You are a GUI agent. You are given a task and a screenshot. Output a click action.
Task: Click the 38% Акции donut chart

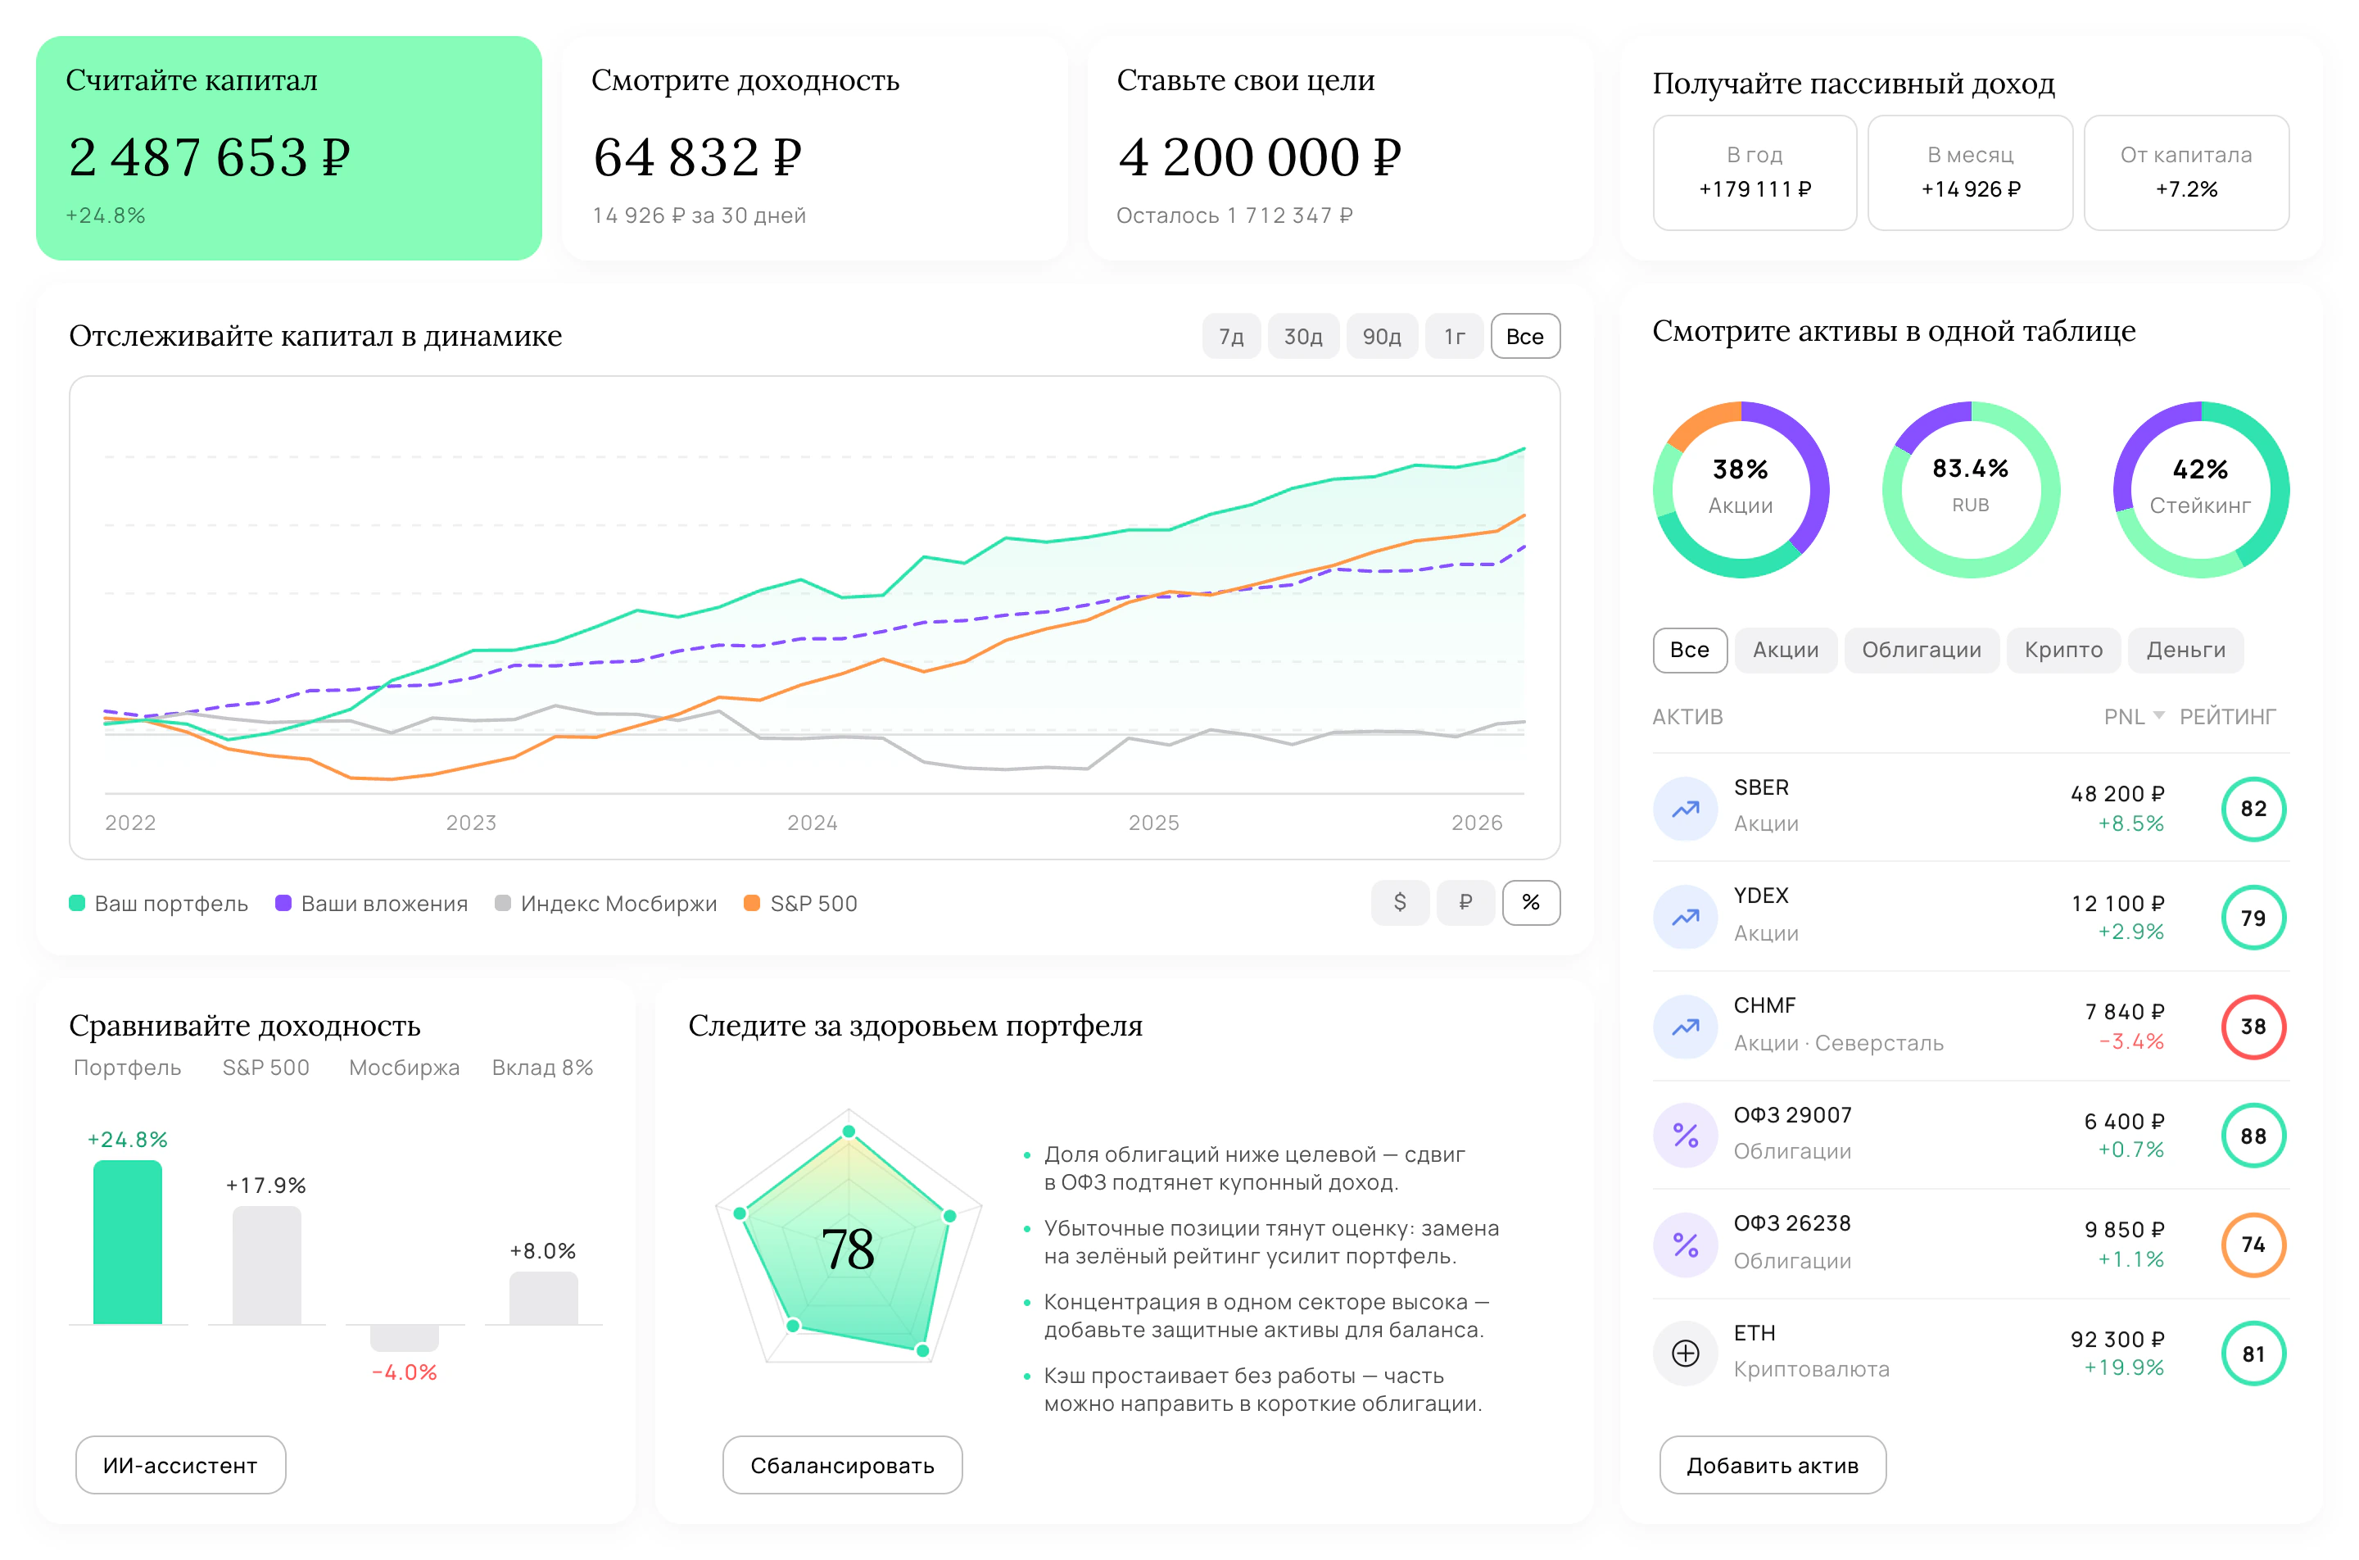click(1741, 488)
